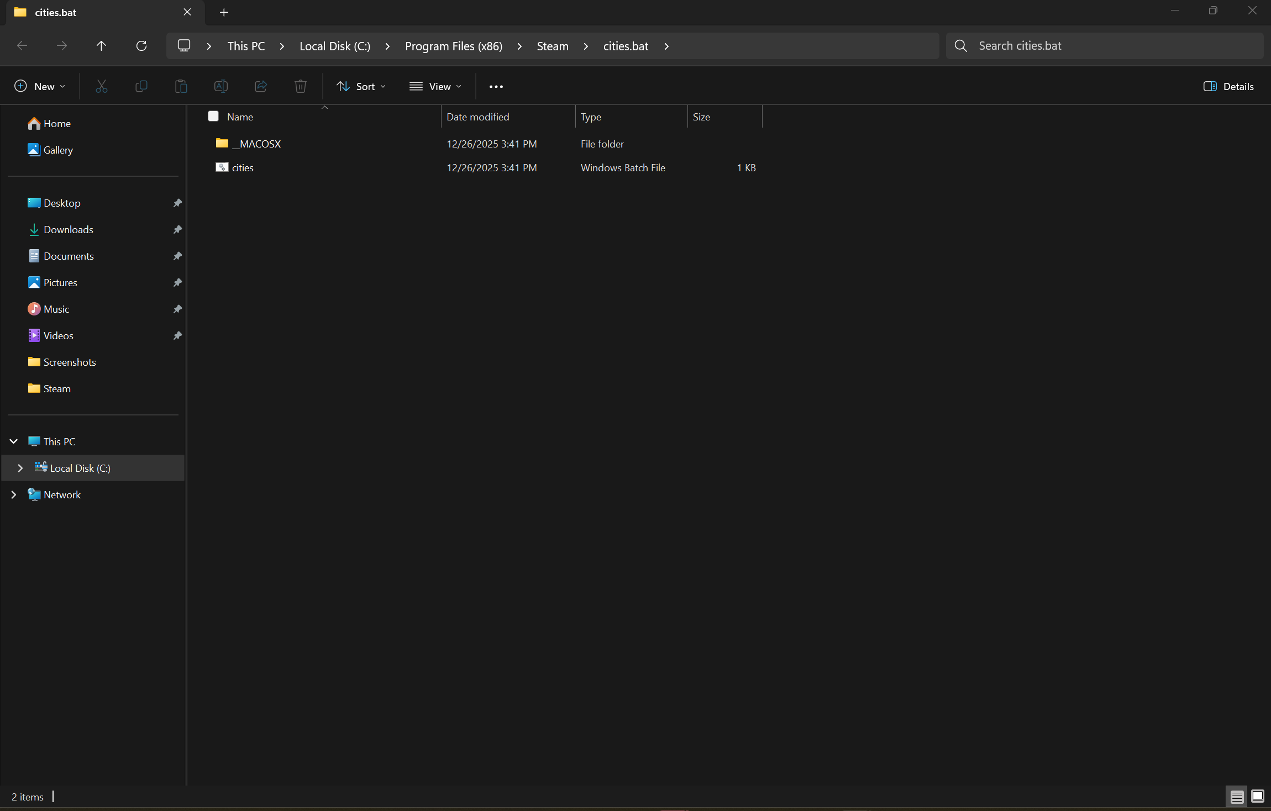Navigate to Local Disk (C:) breadcrumb
1271x811 pixels.
(x=335, y=46)
